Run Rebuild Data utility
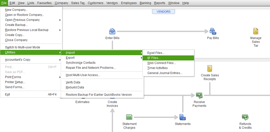The width and height of the screenshot is (270, 132). coord(102,87)
